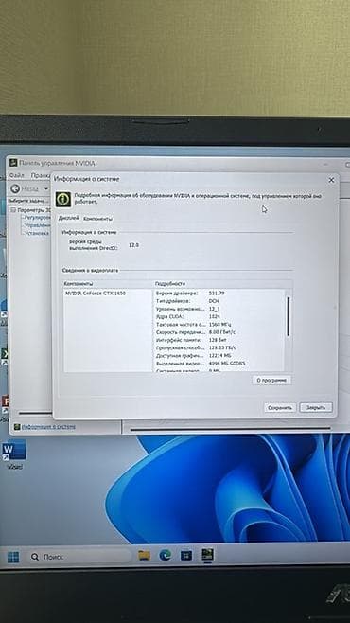Open the 'Правка' menu in NVIDIA panel
350x623 pixels.
pyautogui.click(x=40, y=175)
